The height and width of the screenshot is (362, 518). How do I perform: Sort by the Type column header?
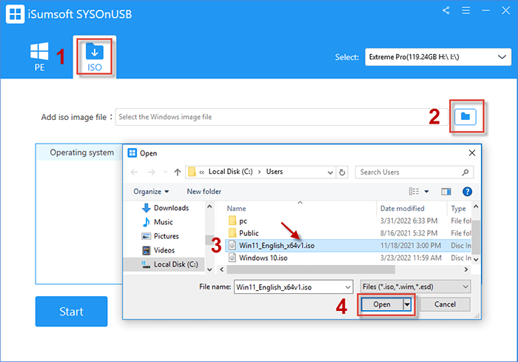pos(459,209)
